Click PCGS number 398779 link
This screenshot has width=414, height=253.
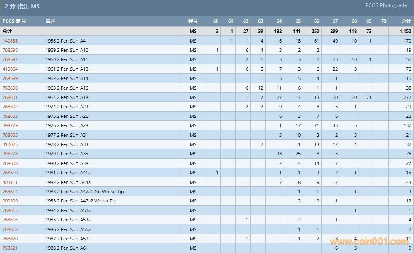point(10,125)
